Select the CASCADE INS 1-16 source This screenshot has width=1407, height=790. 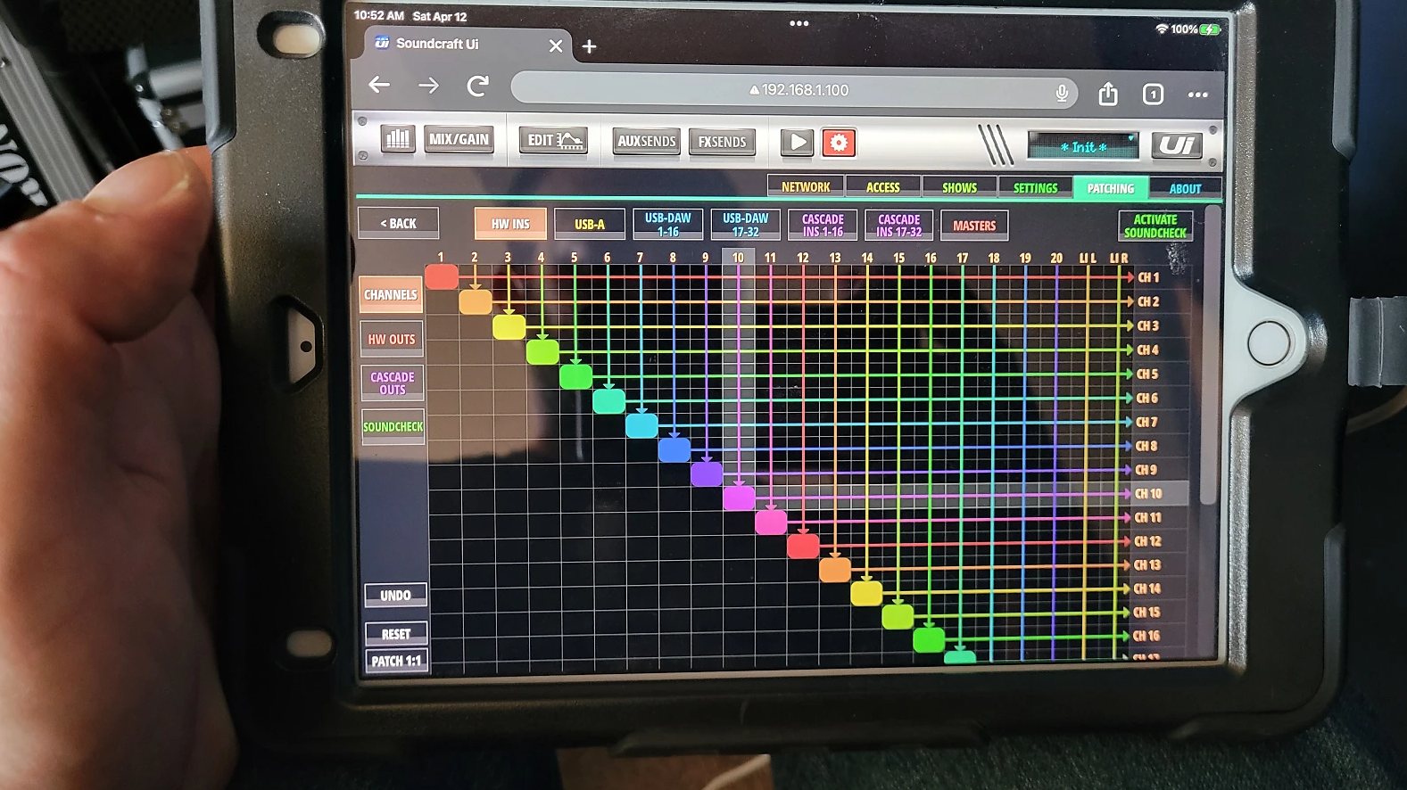[x=823, y=226]
